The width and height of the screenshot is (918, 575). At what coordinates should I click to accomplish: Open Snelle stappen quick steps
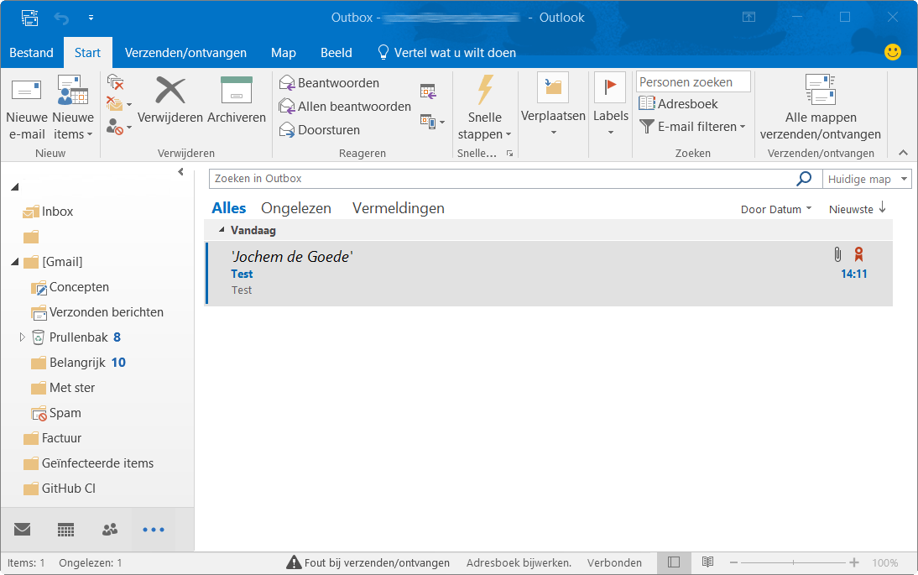(485, 107)
